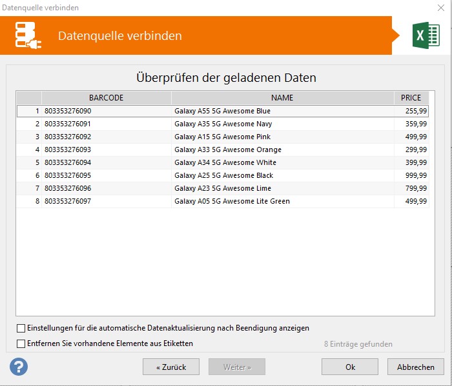Image resolution: width=452 pixels, height=386 pixels.
Task: Select row with Galaxy A55 5G Awesome Blue
Action: click(222, 111)
